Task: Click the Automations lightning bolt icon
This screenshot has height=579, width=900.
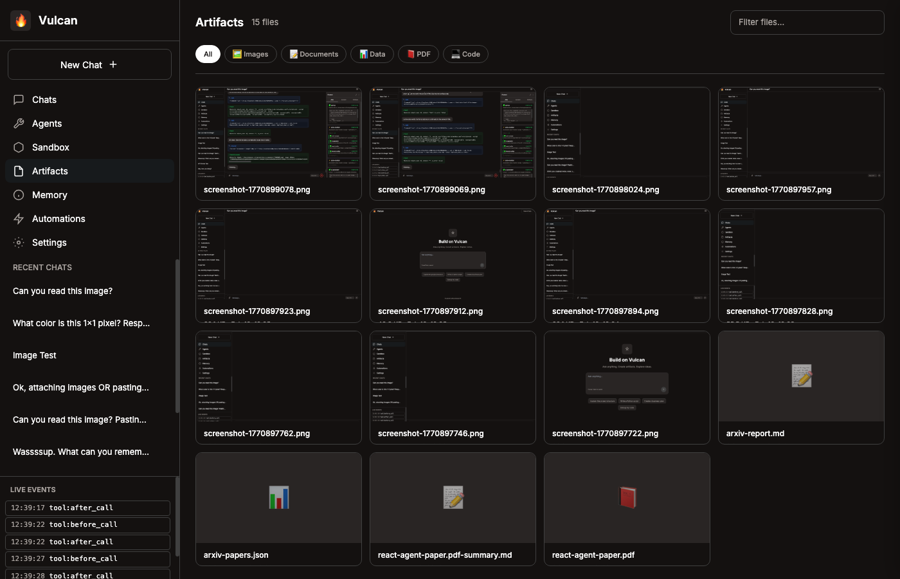Action: point(19,219)
